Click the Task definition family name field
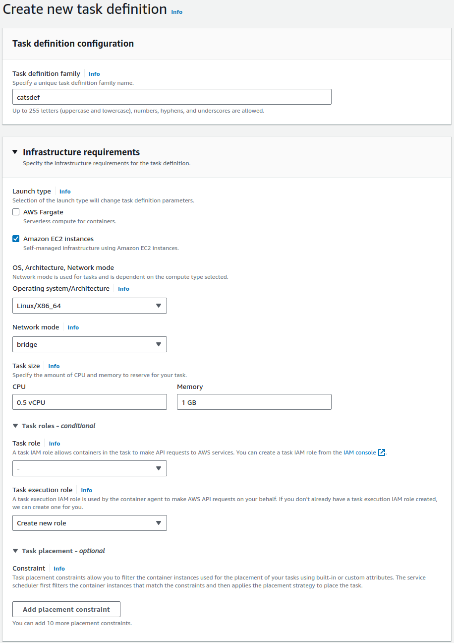The image size is (454, 643). click(x=171, y=97)
